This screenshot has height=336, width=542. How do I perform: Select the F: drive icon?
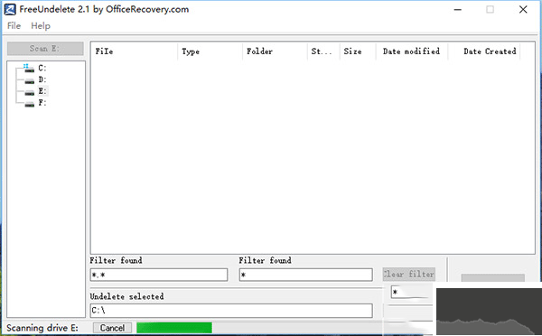click(30, 104)
